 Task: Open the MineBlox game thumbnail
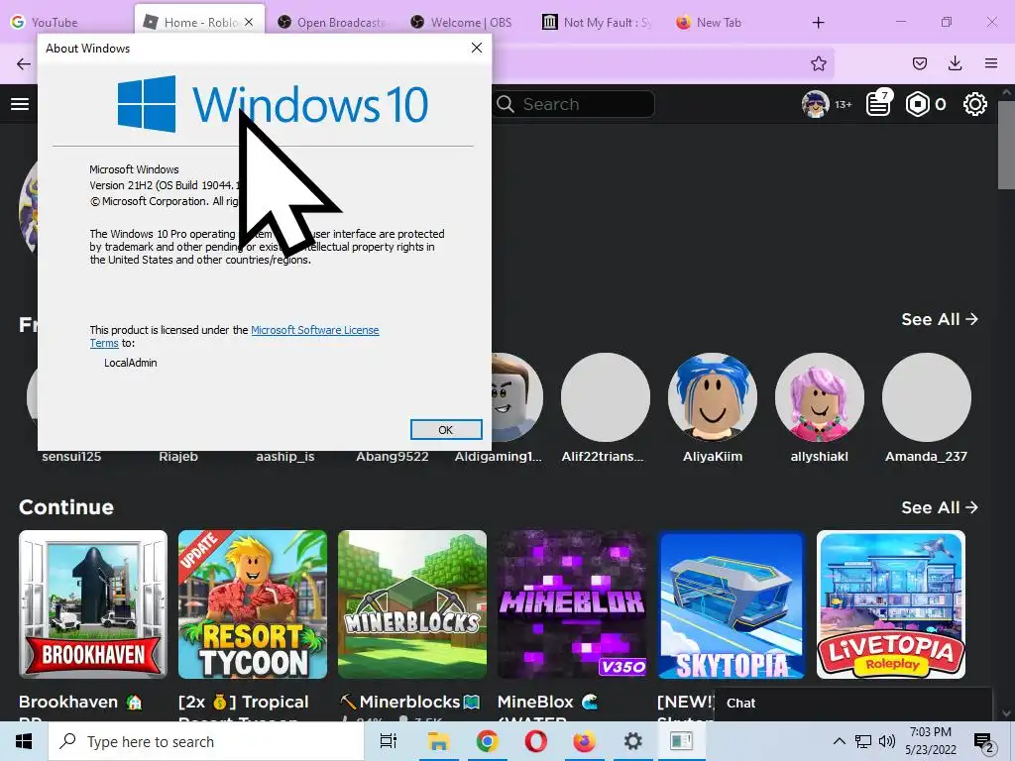click(572, 604)
